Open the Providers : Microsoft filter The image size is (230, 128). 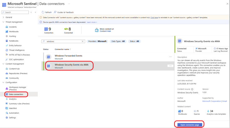[97, 41]
